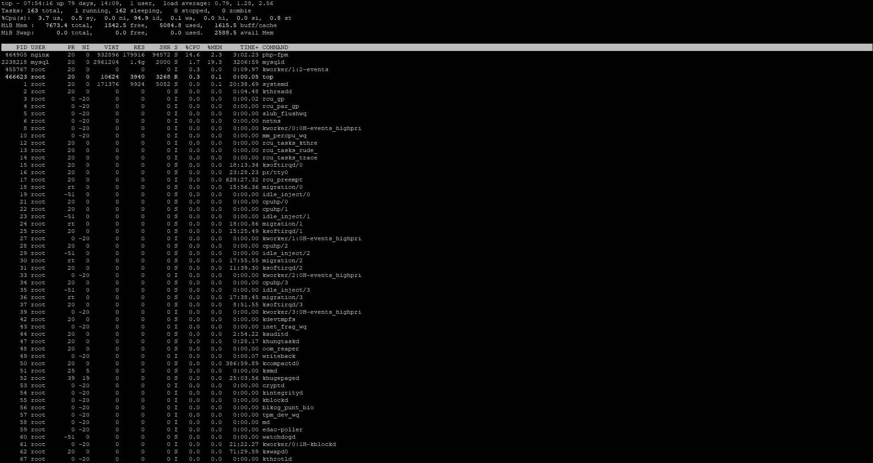Click the '94.9 id' idle CPU value
Viewport: 873px width, 463px height.
click(x=147, y=18)
